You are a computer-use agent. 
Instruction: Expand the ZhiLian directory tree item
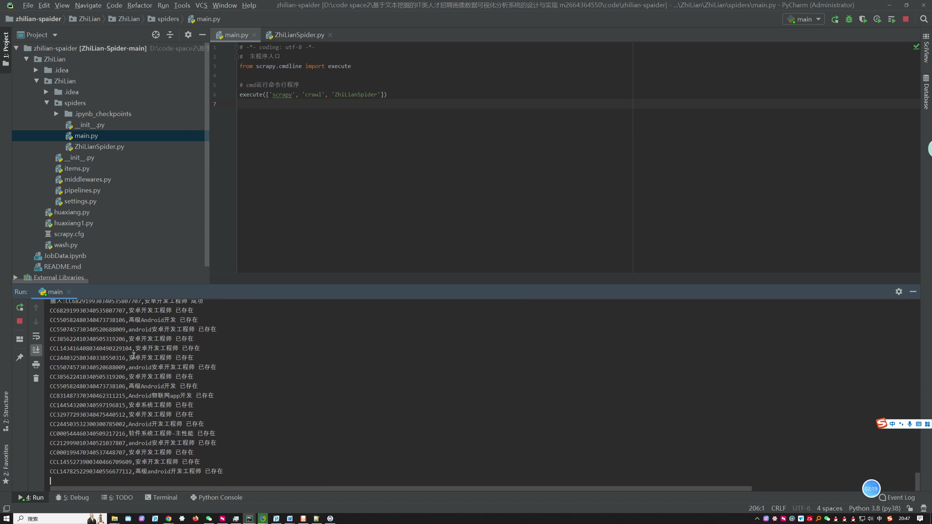(x=25, y=59)
